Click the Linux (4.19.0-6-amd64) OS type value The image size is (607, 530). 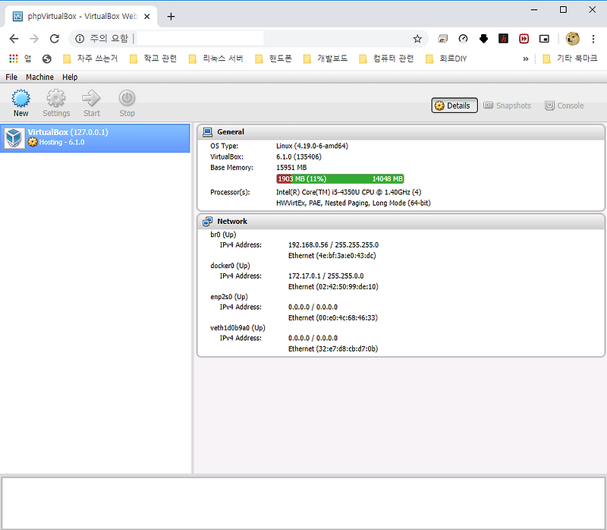point(312,146)
